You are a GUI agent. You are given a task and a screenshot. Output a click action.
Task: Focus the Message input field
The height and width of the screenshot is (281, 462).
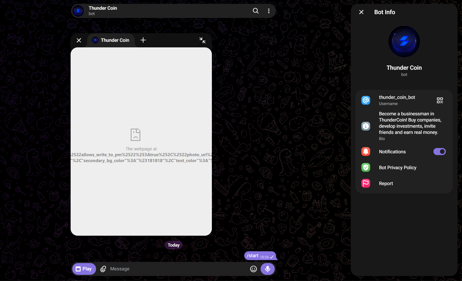(178, 269)
